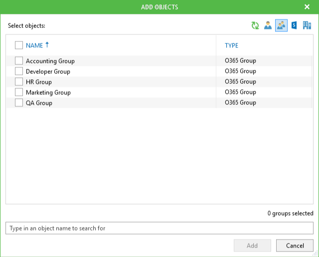
Task: Click O365 Group type of Accounting Group
Action: click(240, 61)
